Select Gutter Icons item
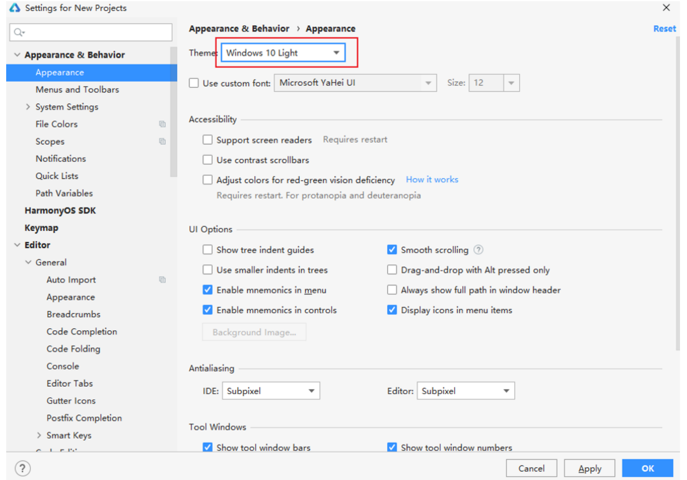 (x=71, y=401)
